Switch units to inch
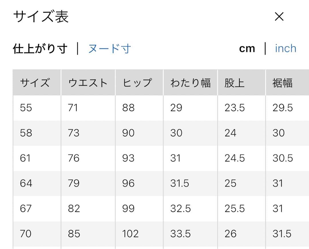Viewport: 309px width, 249px height. point(285,48)
